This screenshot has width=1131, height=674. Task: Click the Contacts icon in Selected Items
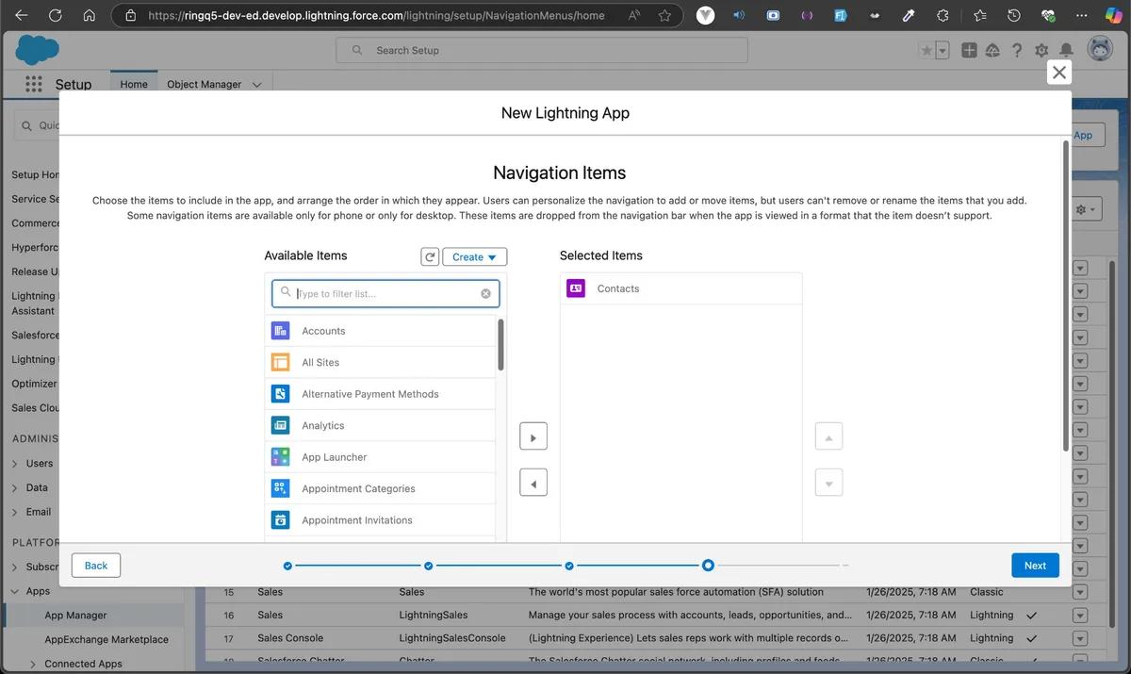point(576,288)
